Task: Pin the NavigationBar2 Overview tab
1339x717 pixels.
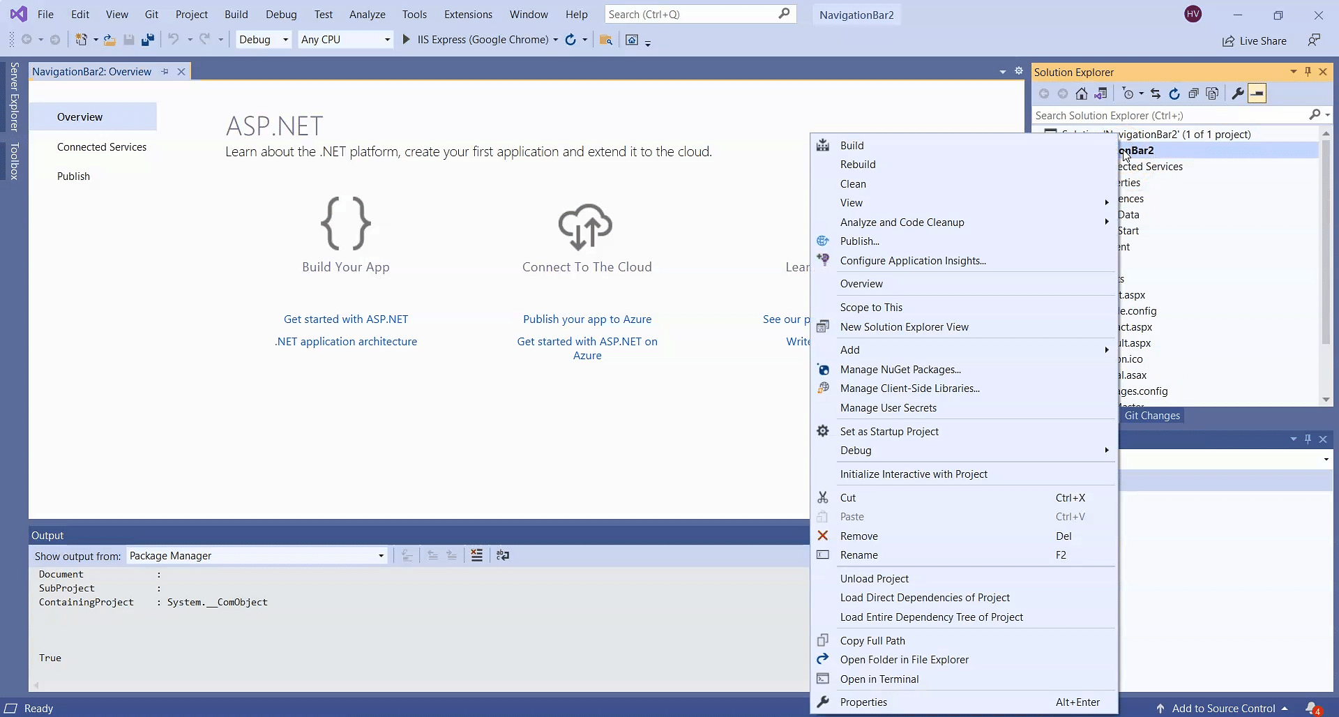Action: [165, 72]
